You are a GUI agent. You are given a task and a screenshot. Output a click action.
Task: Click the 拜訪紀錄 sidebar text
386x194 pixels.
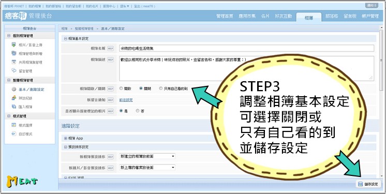[x=25, y=98]
